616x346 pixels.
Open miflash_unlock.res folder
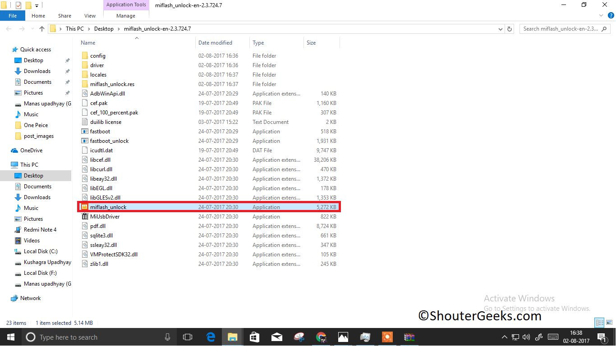pos(112,84)
